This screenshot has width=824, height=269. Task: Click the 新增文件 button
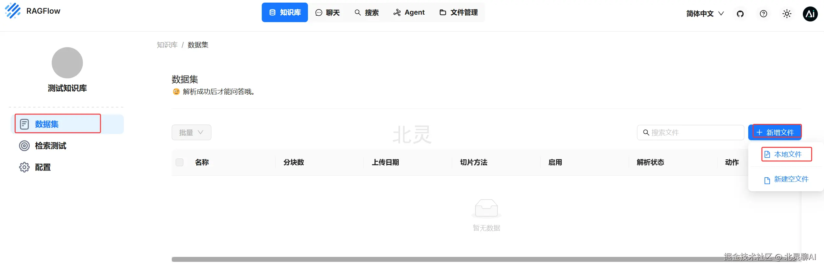click(x=775, y=132)
